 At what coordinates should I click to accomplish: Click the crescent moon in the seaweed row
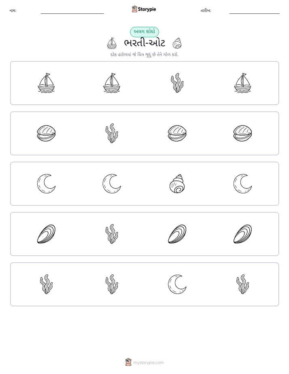click(177, 284)
